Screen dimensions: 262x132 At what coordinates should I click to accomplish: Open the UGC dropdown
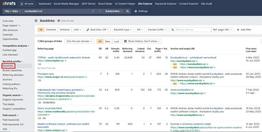[78, 30]
